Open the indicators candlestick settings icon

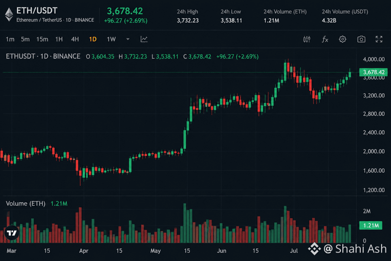307,39
